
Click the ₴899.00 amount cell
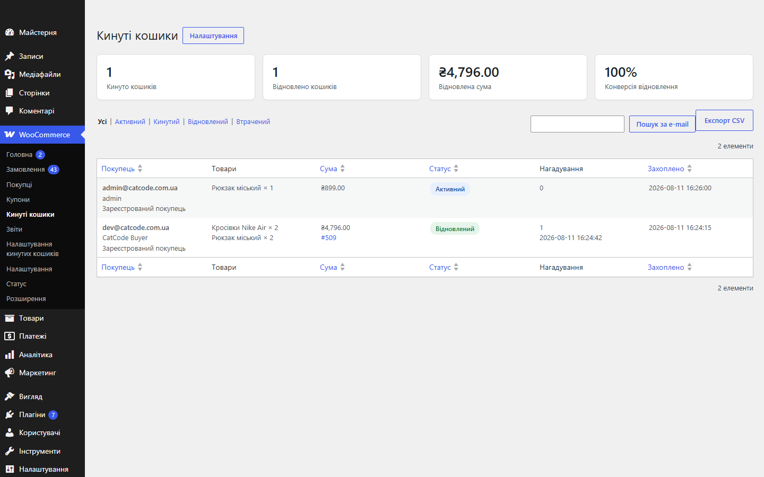pos(333,188)
